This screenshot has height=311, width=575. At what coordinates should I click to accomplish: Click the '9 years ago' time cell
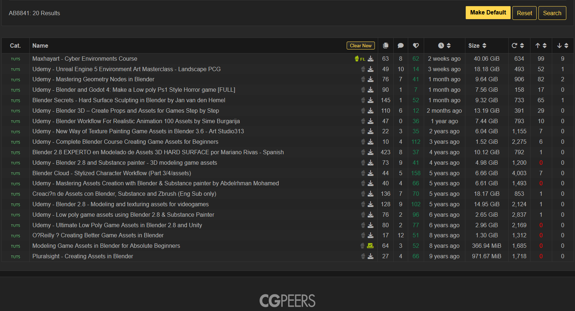444,256
